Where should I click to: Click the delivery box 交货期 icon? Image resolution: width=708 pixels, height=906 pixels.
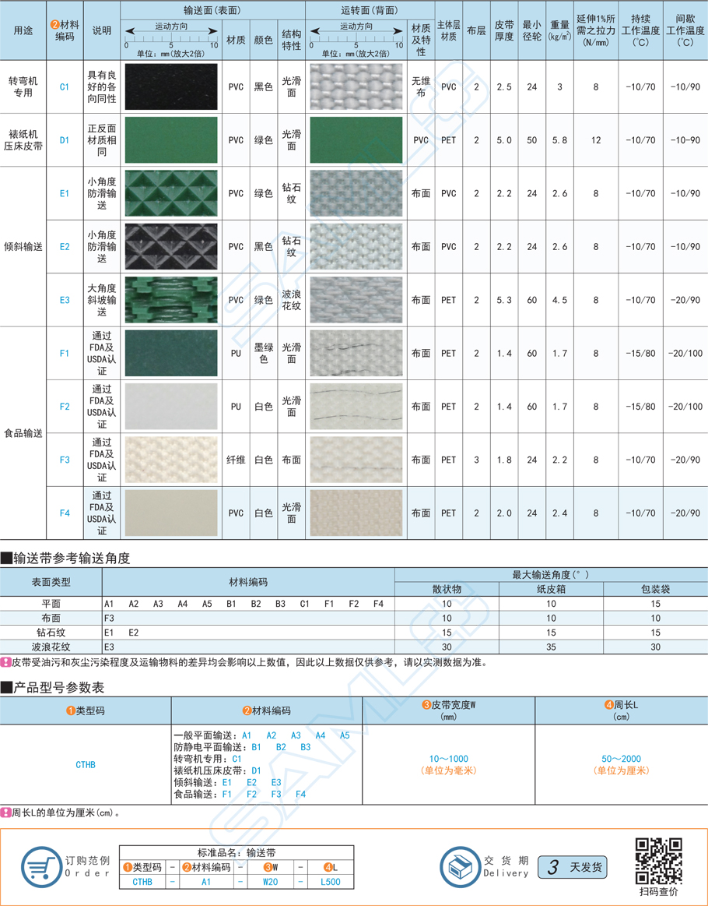(x=459, y=866)
